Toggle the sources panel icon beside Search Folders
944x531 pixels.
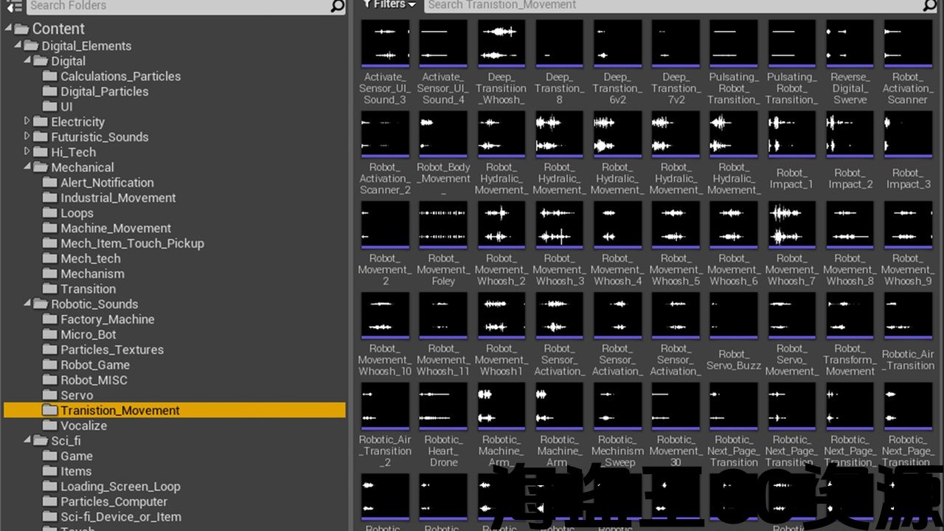click(14, 6)
